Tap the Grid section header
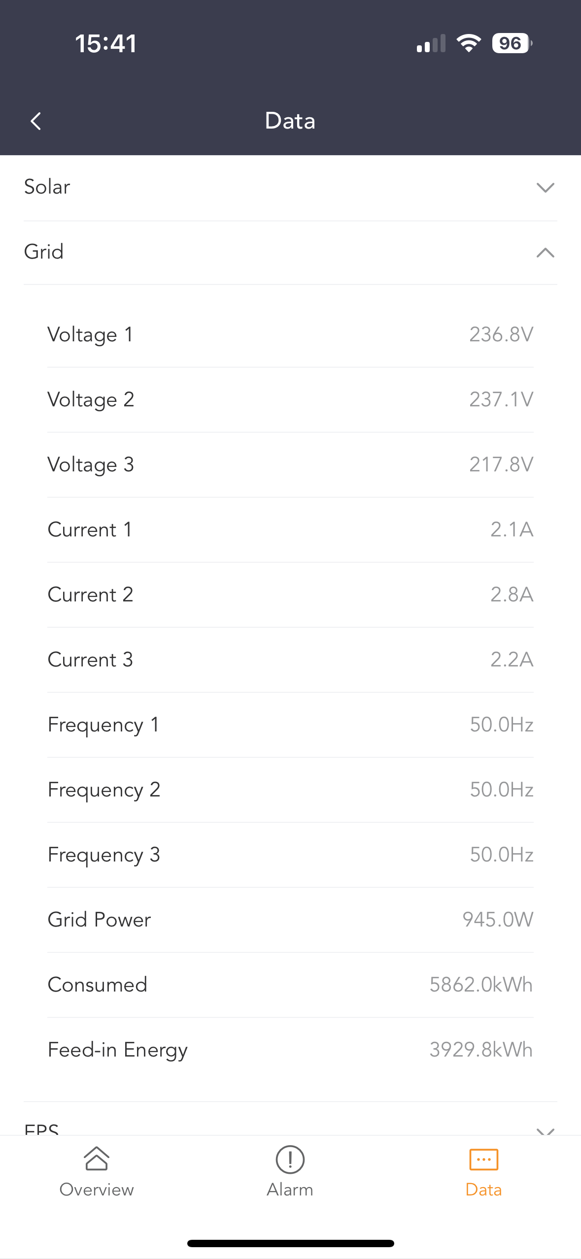 pyautogui.click(x=44, y=252)
